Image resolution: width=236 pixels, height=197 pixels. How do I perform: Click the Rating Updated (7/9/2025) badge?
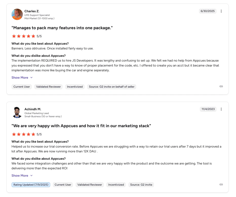click(x=31, y=185)
